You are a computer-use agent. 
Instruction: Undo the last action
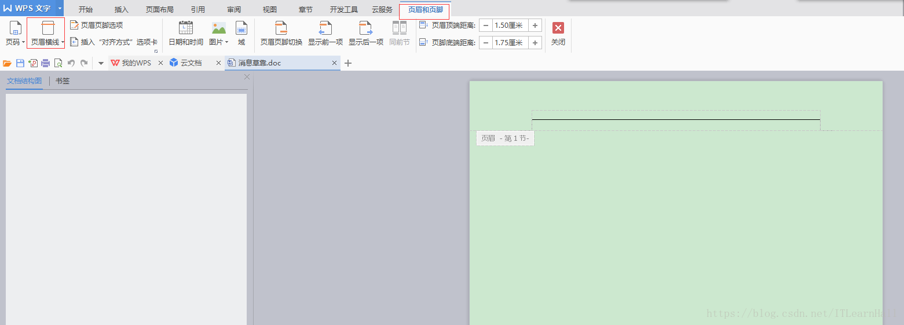[71, 63]
